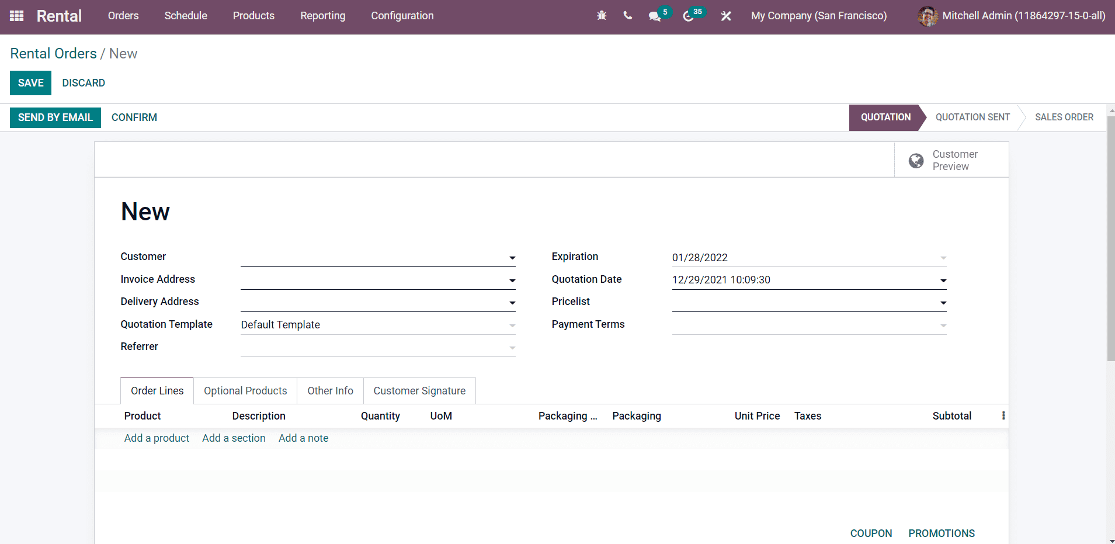Screen dimensions: 1115x544
Task: Select the QUOTATION status stage
Action: 885,117
